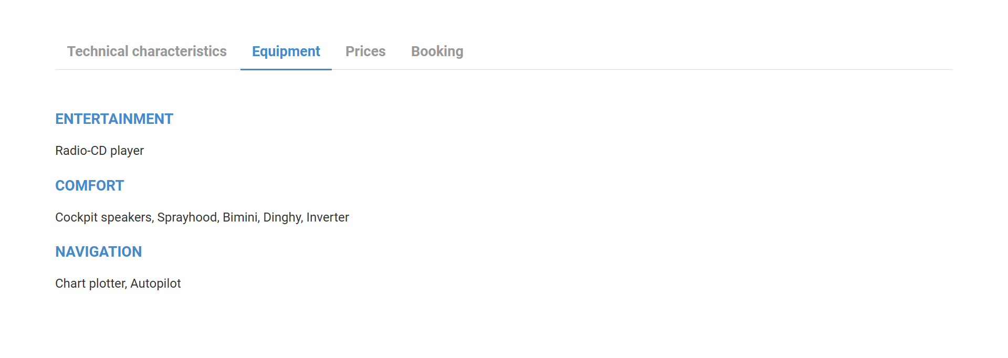This screenshot has height=358, width=1008.
Task: Click the Bimini item
Action: click(x=240, y=217)
